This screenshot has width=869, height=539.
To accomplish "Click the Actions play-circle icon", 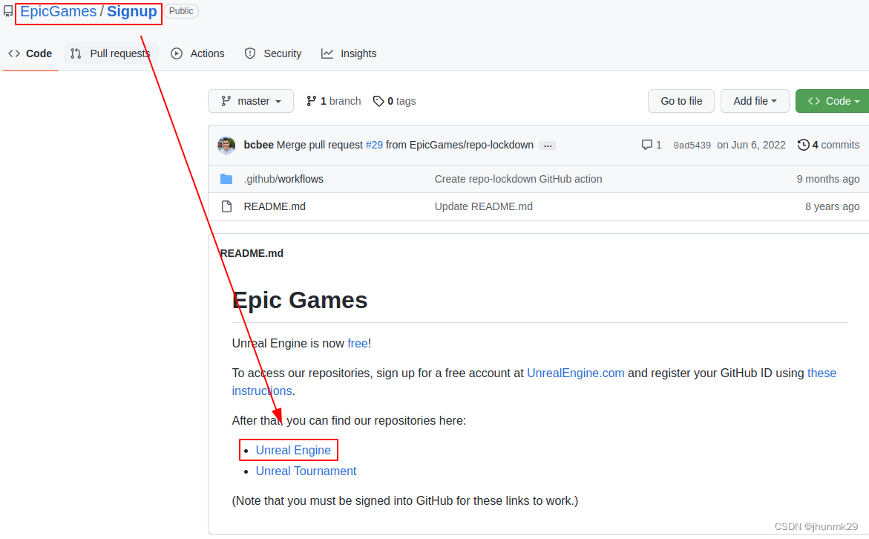I will 177,53.
